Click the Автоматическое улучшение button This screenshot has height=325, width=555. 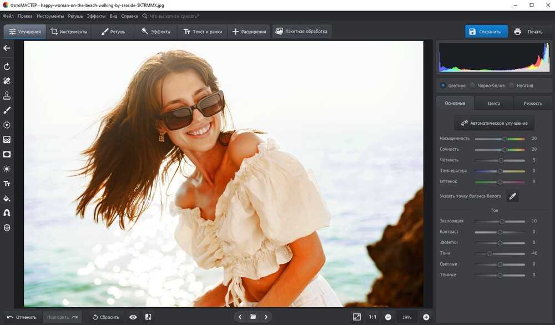[494, 123]
